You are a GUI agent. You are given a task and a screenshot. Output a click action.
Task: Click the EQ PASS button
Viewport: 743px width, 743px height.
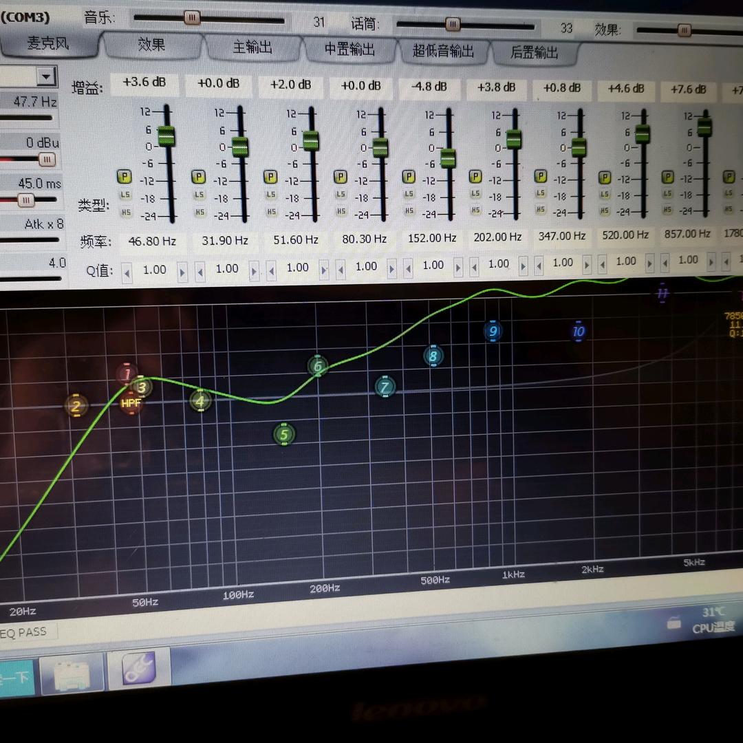pyautogui.click(x=25, y=632)
